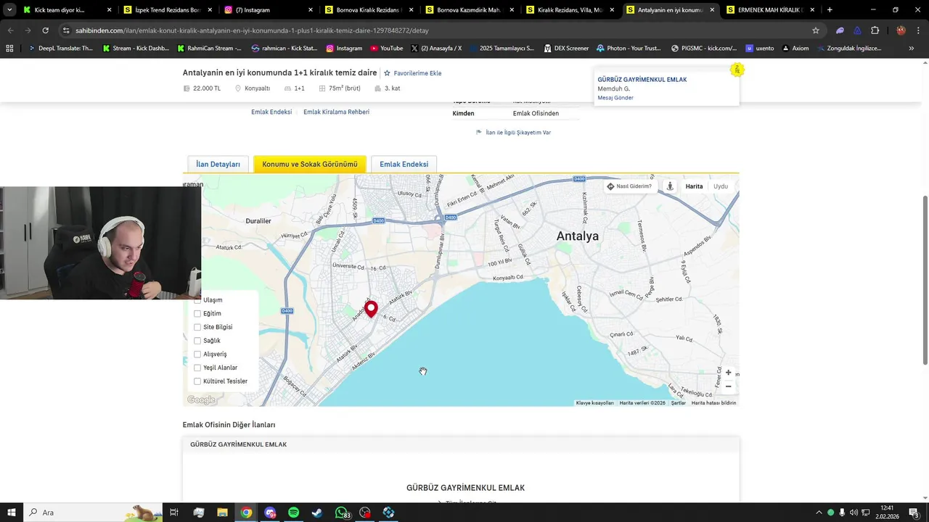The image size is (929, 522).
Task: Click the Street View pegman icon on map
Action: [670, 186]
